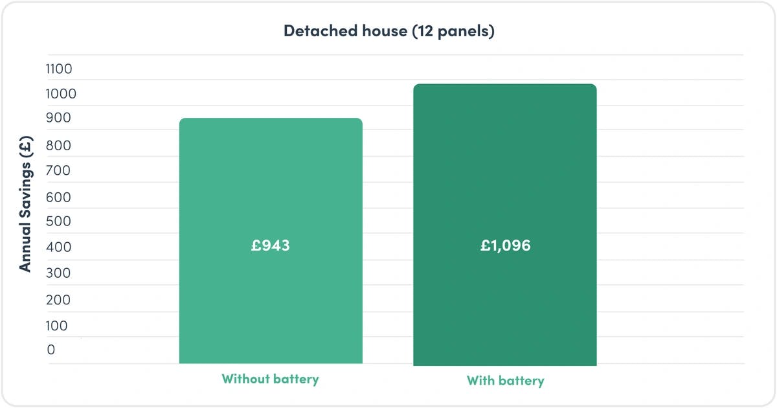The width and height of the screenshot is (777, 408).
Task: Click the "Without battery" category label
Action: point(270,379)
